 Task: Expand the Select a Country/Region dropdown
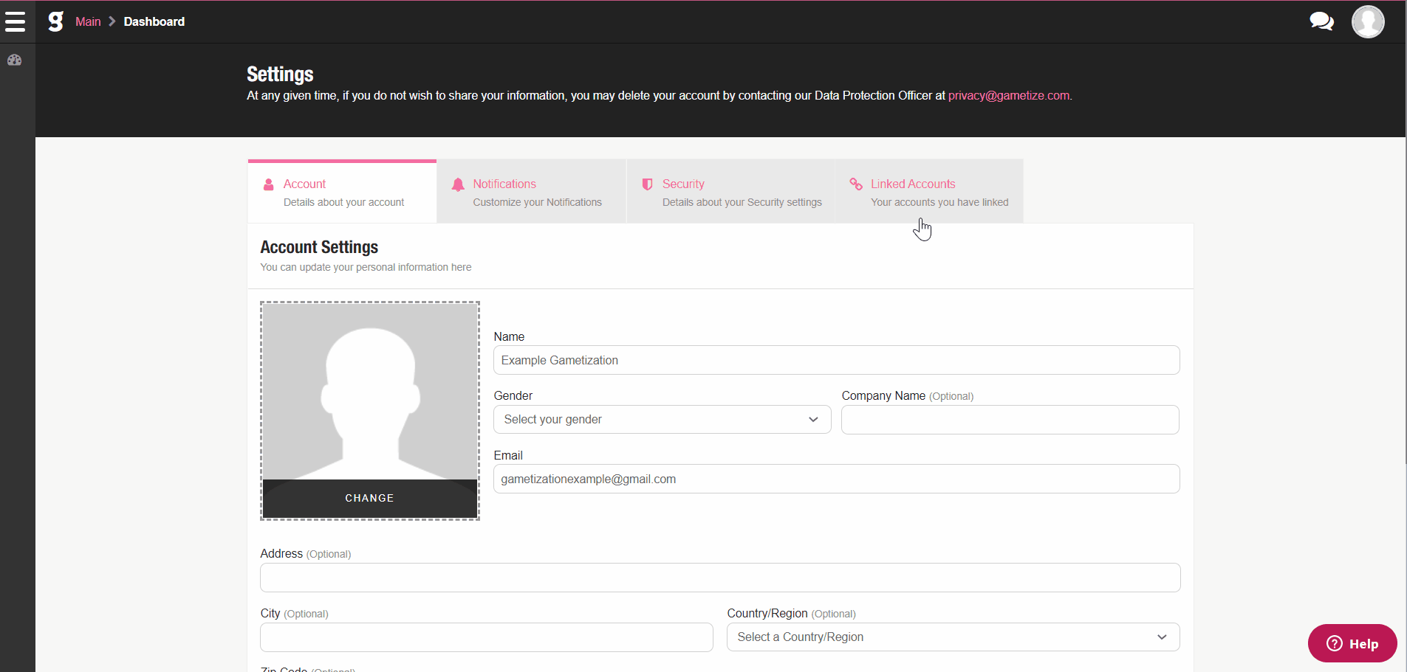point(954,637)
